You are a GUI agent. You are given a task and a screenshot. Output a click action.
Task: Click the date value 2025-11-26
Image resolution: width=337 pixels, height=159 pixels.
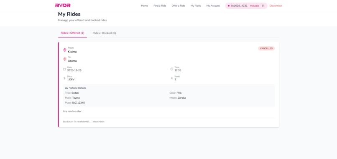tap(74, 70)
